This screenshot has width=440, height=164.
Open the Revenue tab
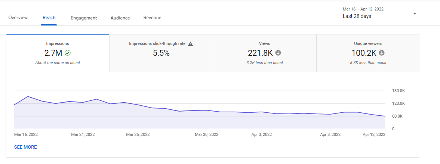pos(152,18)
